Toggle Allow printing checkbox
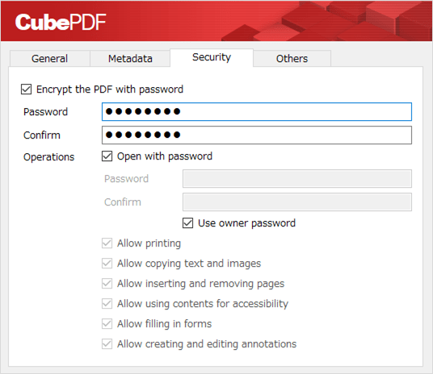This screenshot has height=374, width=433. pyautogui.click(x=107, y=243)
